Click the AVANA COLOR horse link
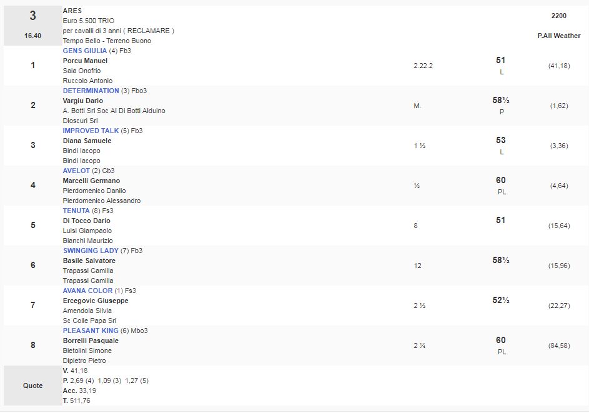Image resolution: width=589 pixels, height=418 pixels. click(x=87, y=291)
